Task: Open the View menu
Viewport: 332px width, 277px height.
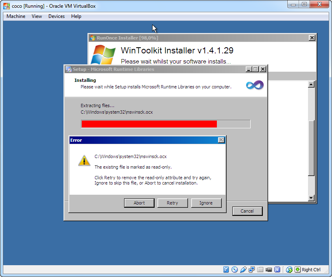Action: [x=37, y=16]
